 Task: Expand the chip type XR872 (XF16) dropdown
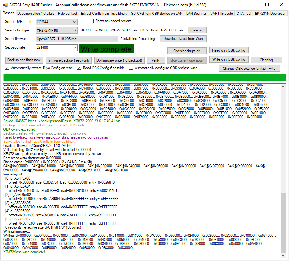[x=74, y=31]
